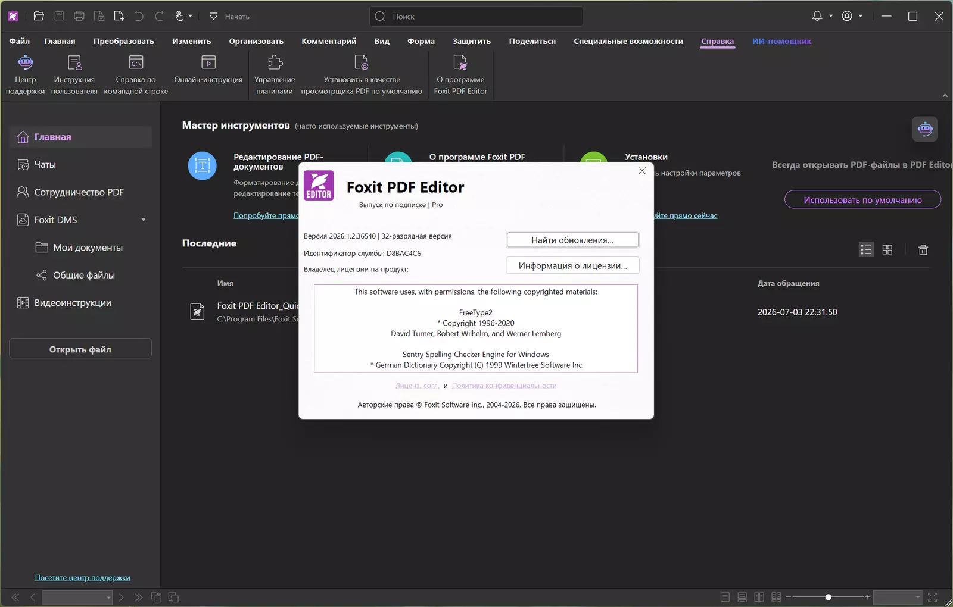Open the Политика конфиденциальности link
Viewport: 953px width, 607px height.
point(504,386)
